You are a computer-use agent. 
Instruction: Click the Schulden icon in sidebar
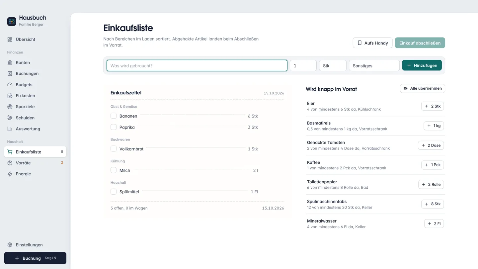(x=10, y=118)
